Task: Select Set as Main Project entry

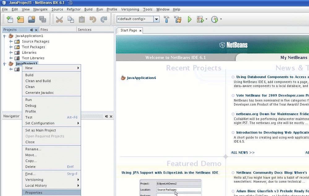Action: (51, 130)
